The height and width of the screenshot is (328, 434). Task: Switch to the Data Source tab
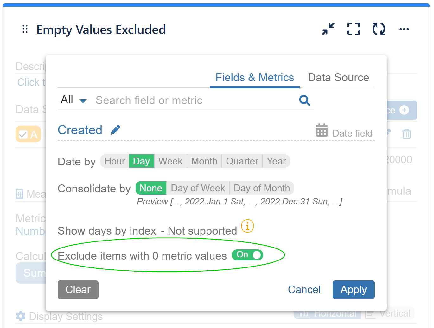[x=338, y=77]
